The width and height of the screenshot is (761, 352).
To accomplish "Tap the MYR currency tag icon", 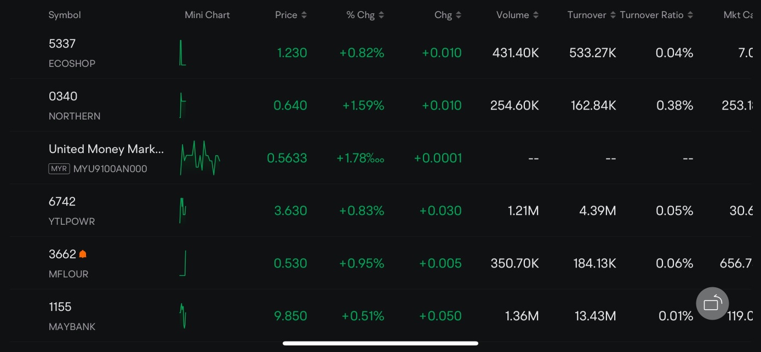I will (x=59, y=169).
